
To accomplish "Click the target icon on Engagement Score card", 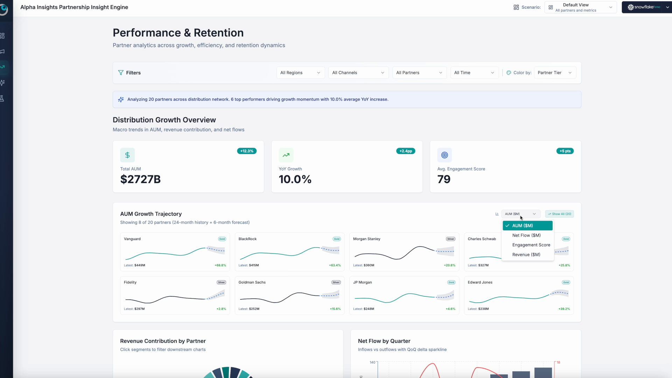I will (x=444, y=155).
